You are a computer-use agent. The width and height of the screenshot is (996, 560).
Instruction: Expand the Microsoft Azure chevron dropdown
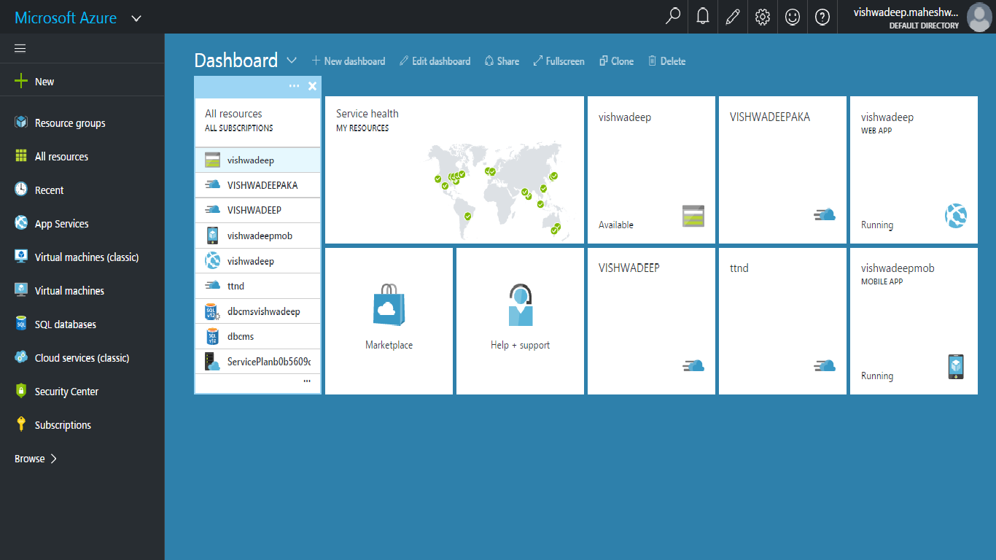[x=136, y=18]
